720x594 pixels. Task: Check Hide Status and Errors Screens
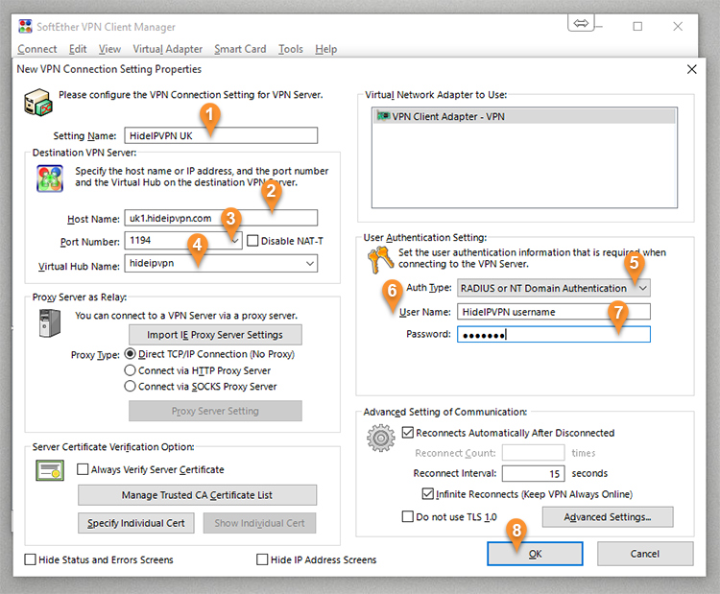[x=30, y=559]
